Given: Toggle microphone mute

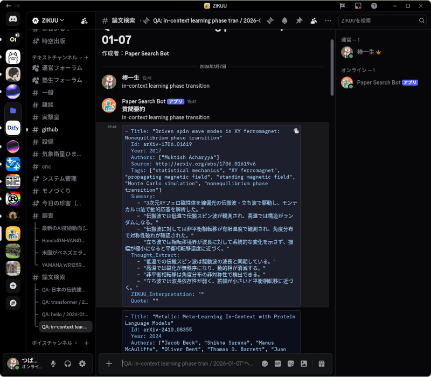Looking at the screenshot, I should click(x=53, y=364).
